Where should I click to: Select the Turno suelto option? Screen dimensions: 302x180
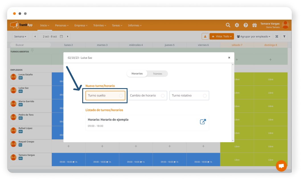[105, 96]
